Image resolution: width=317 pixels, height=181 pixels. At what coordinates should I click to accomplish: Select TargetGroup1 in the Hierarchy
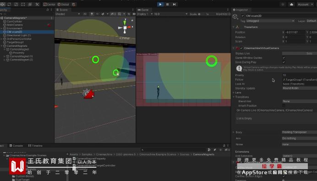[15, 42]
